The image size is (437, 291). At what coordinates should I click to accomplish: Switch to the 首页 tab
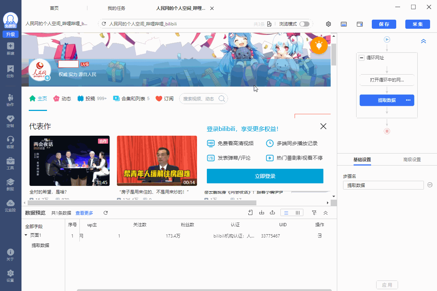point(54,8)
